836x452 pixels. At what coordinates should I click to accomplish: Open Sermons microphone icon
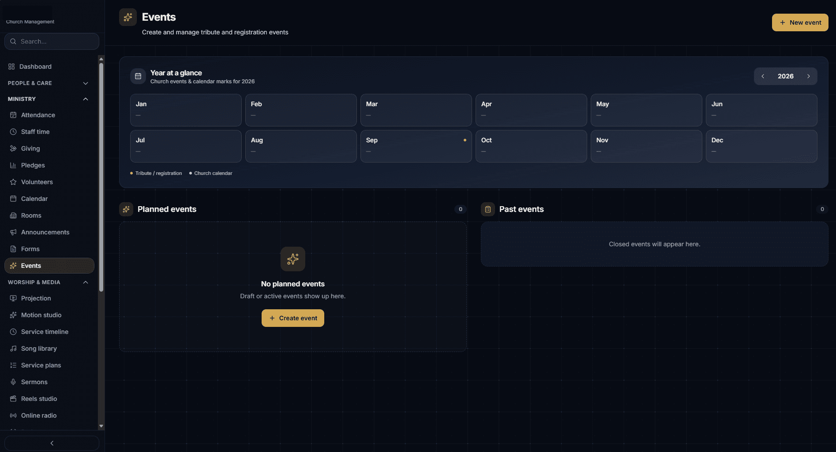[x=13, y=382]
